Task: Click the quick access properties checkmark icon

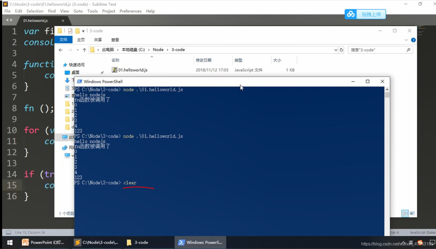Action: [x=70, y=31]
